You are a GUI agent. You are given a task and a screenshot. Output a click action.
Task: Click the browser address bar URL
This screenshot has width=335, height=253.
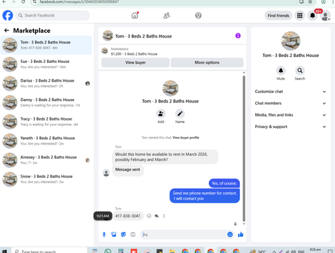coord(79,2)
